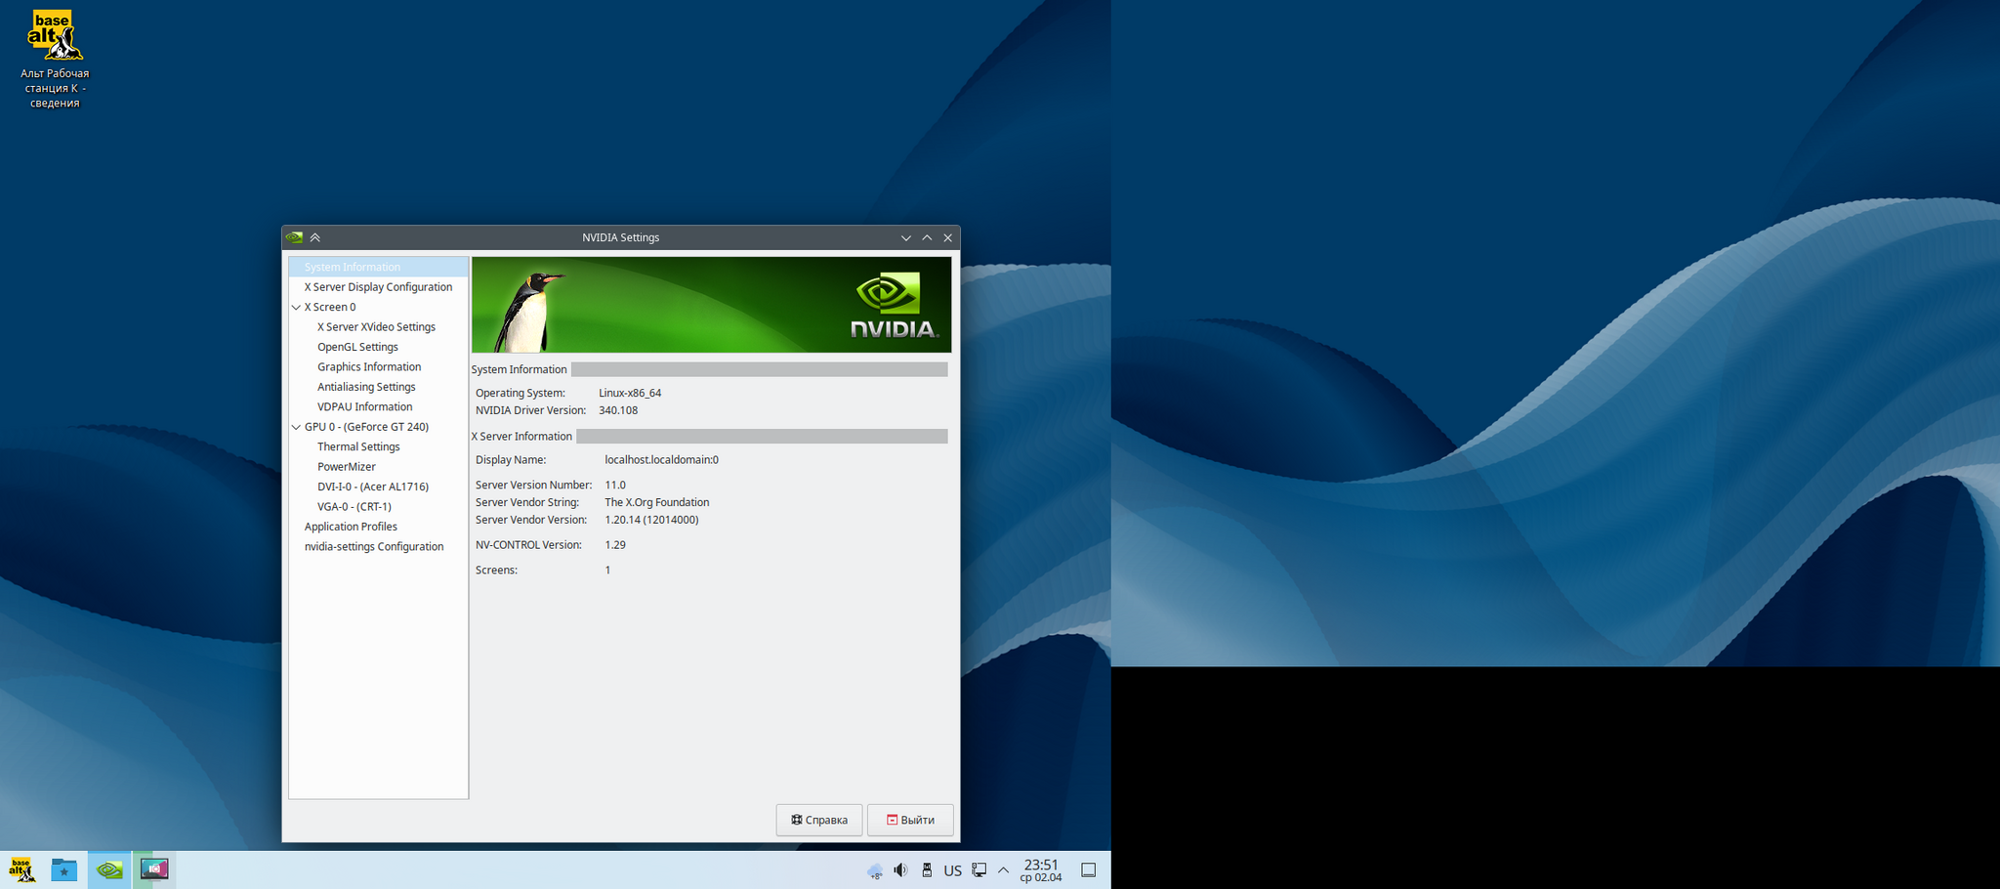Select System Information in the sidebar
2000x889 pixels.
tap(353, 267)
